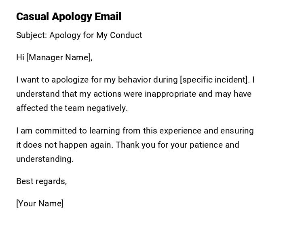The width and height of the screenshot is (283, 229).
Task: Click the "[specific incident]" placeholder text
Action: click(214, 80)
